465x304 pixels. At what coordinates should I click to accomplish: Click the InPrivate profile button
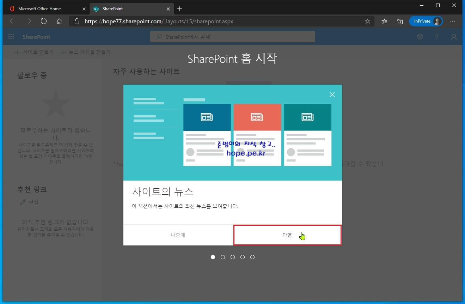pos(426,21)
